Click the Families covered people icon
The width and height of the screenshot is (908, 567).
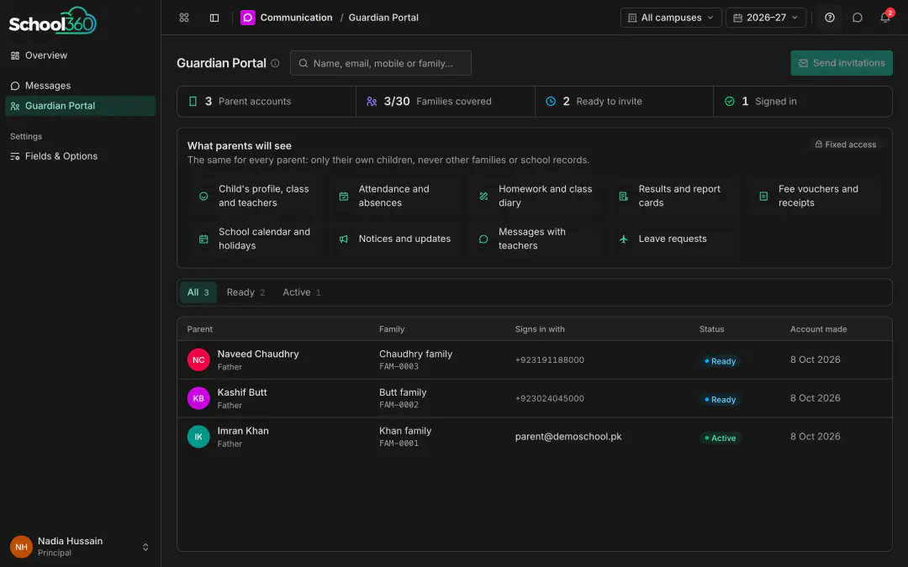pos(372,102)
